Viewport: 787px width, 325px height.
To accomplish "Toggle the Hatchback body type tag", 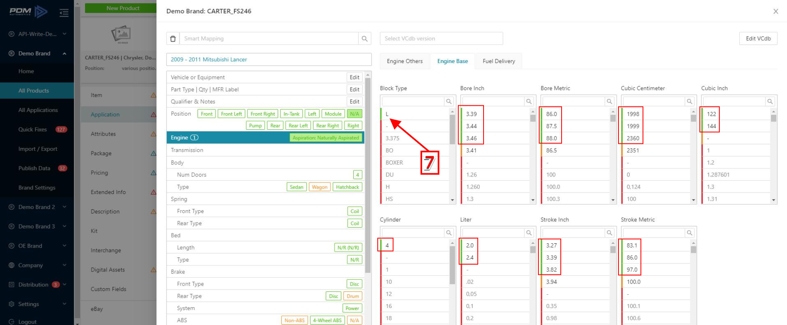I will (347, 187).
